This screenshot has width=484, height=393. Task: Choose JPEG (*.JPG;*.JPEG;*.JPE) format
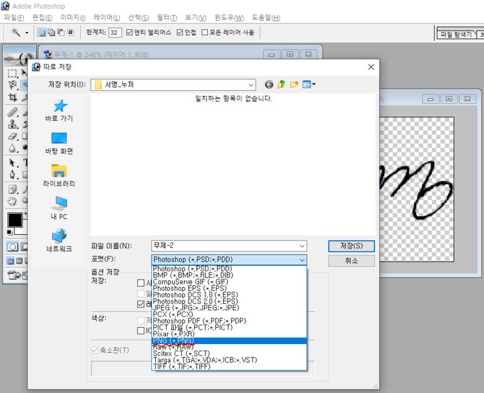coord(229,308)
